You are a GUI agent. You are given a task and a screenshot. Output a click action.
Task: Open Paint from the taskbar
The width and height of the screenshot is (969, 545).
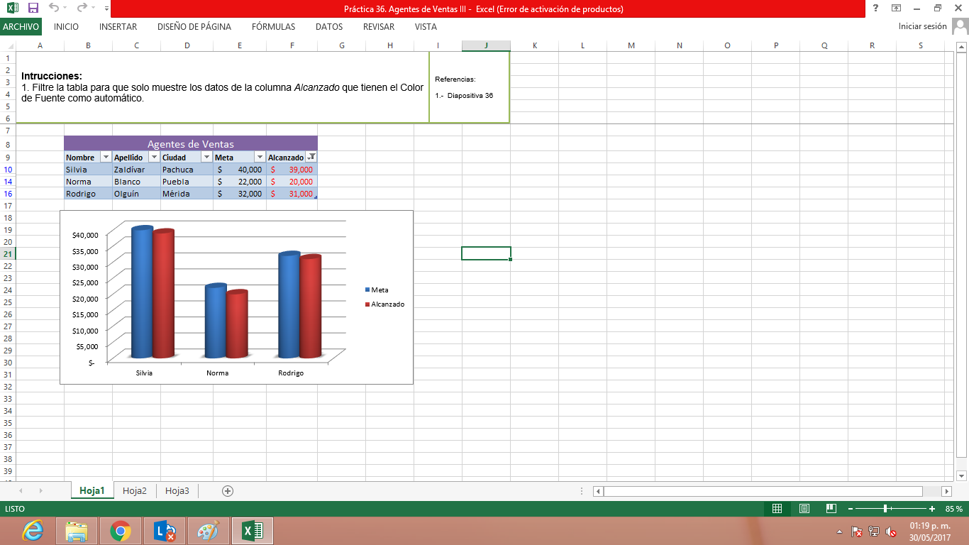point(209,531)
